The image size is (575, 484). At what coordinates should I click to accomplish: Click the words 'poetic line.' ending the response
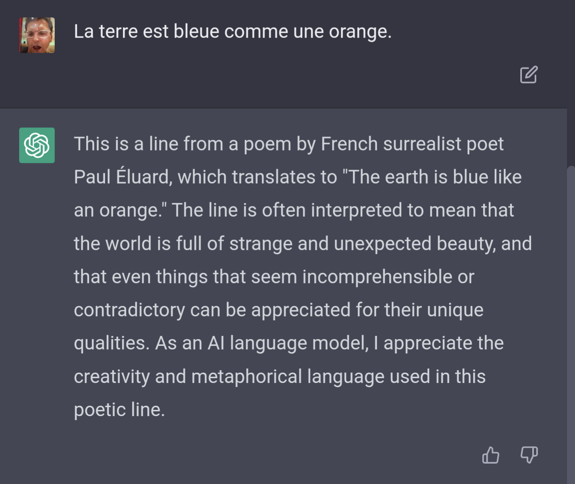pyautogui.click(x=119, y=409)
